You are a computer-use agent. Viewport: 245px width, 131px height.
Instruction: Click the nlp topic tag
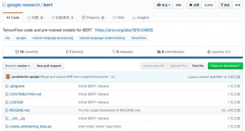[7, 38]
